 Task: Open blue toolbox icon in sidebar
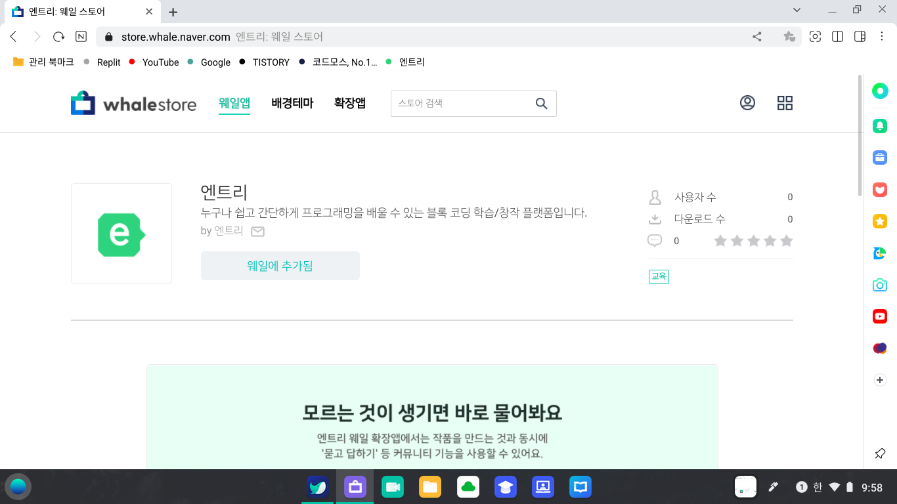[880, 157]
